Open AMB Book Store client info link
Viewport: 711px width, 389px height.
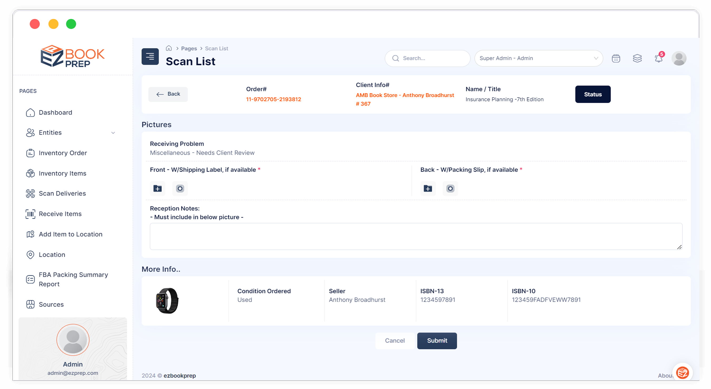coord(405,99)
